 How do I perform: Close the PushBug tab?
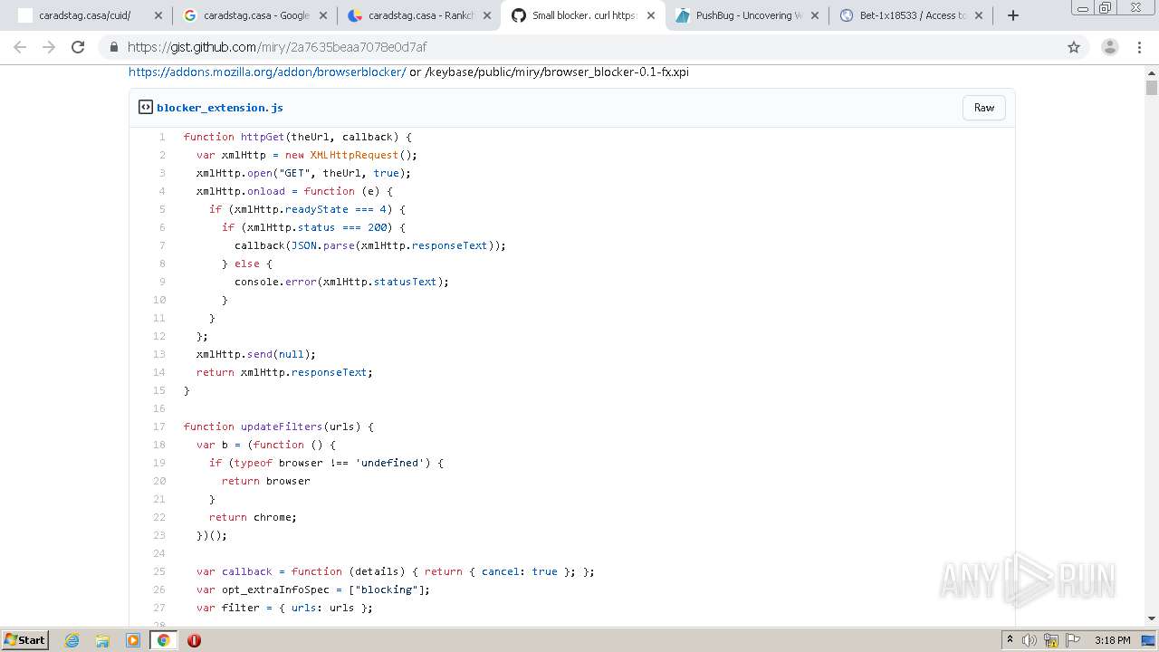click(814, 15)
